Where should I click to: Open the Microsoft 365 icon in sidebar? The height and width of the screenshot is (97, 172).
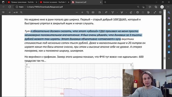pyautogui.click(x=169, y=41)
